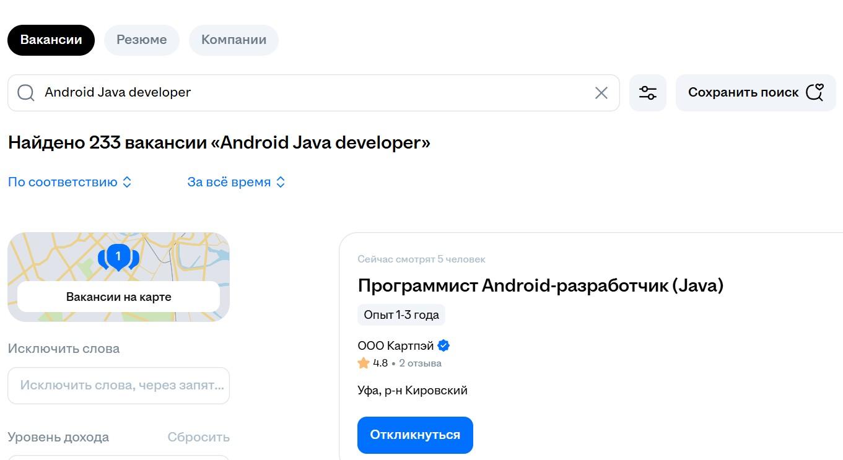Expand the Опыт 1-3 года filter chip

pyautogui.click(x=401, y=315)
